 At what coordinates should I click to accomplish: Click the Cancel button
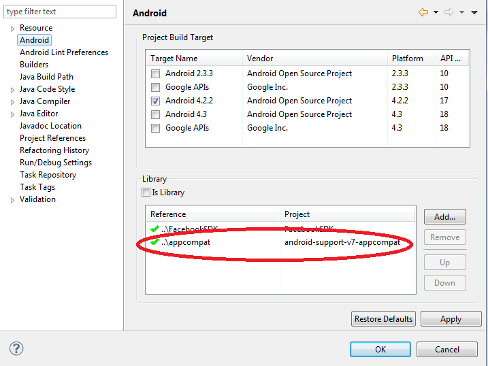click(x=447, y=349)
